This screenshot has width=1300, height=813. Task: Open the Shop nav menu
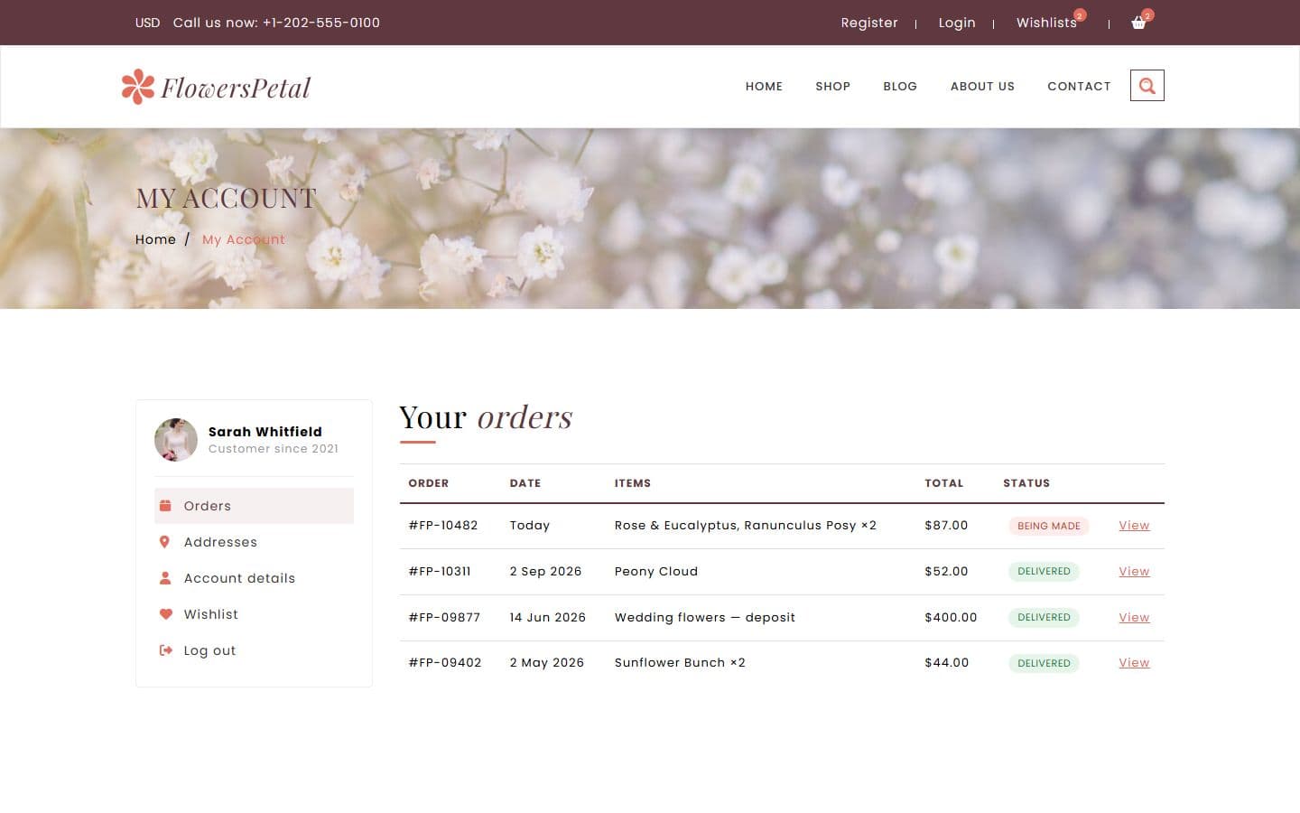[832, 86]
